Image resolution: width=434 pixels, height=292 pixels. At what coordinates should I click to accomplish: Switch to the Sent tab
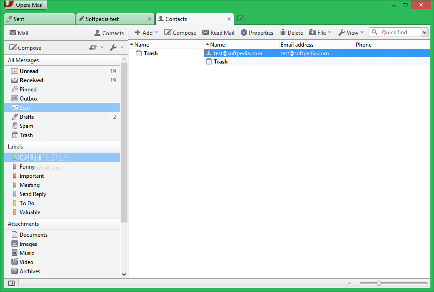(x=40, y=19)
